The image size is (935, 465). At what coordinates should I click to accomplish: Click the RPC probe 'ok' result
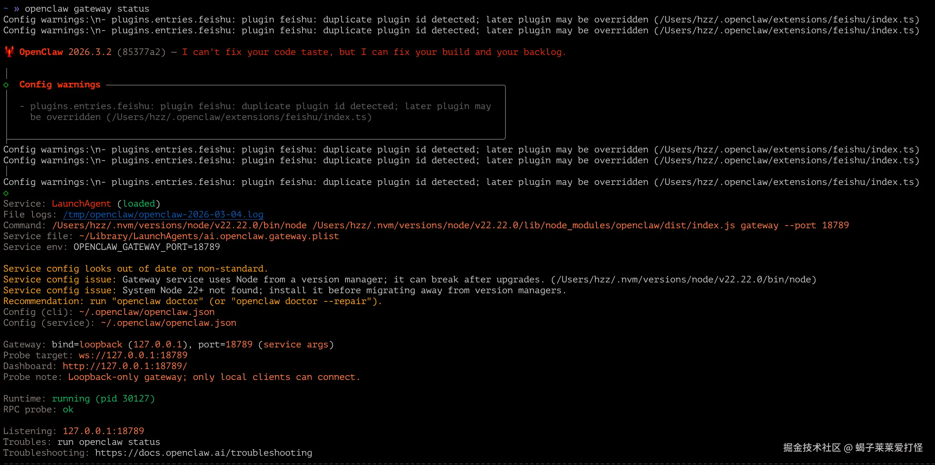click(68, 409)
